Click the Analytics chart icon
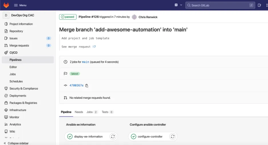Viewport: 268px width, 145px height. 6,124
